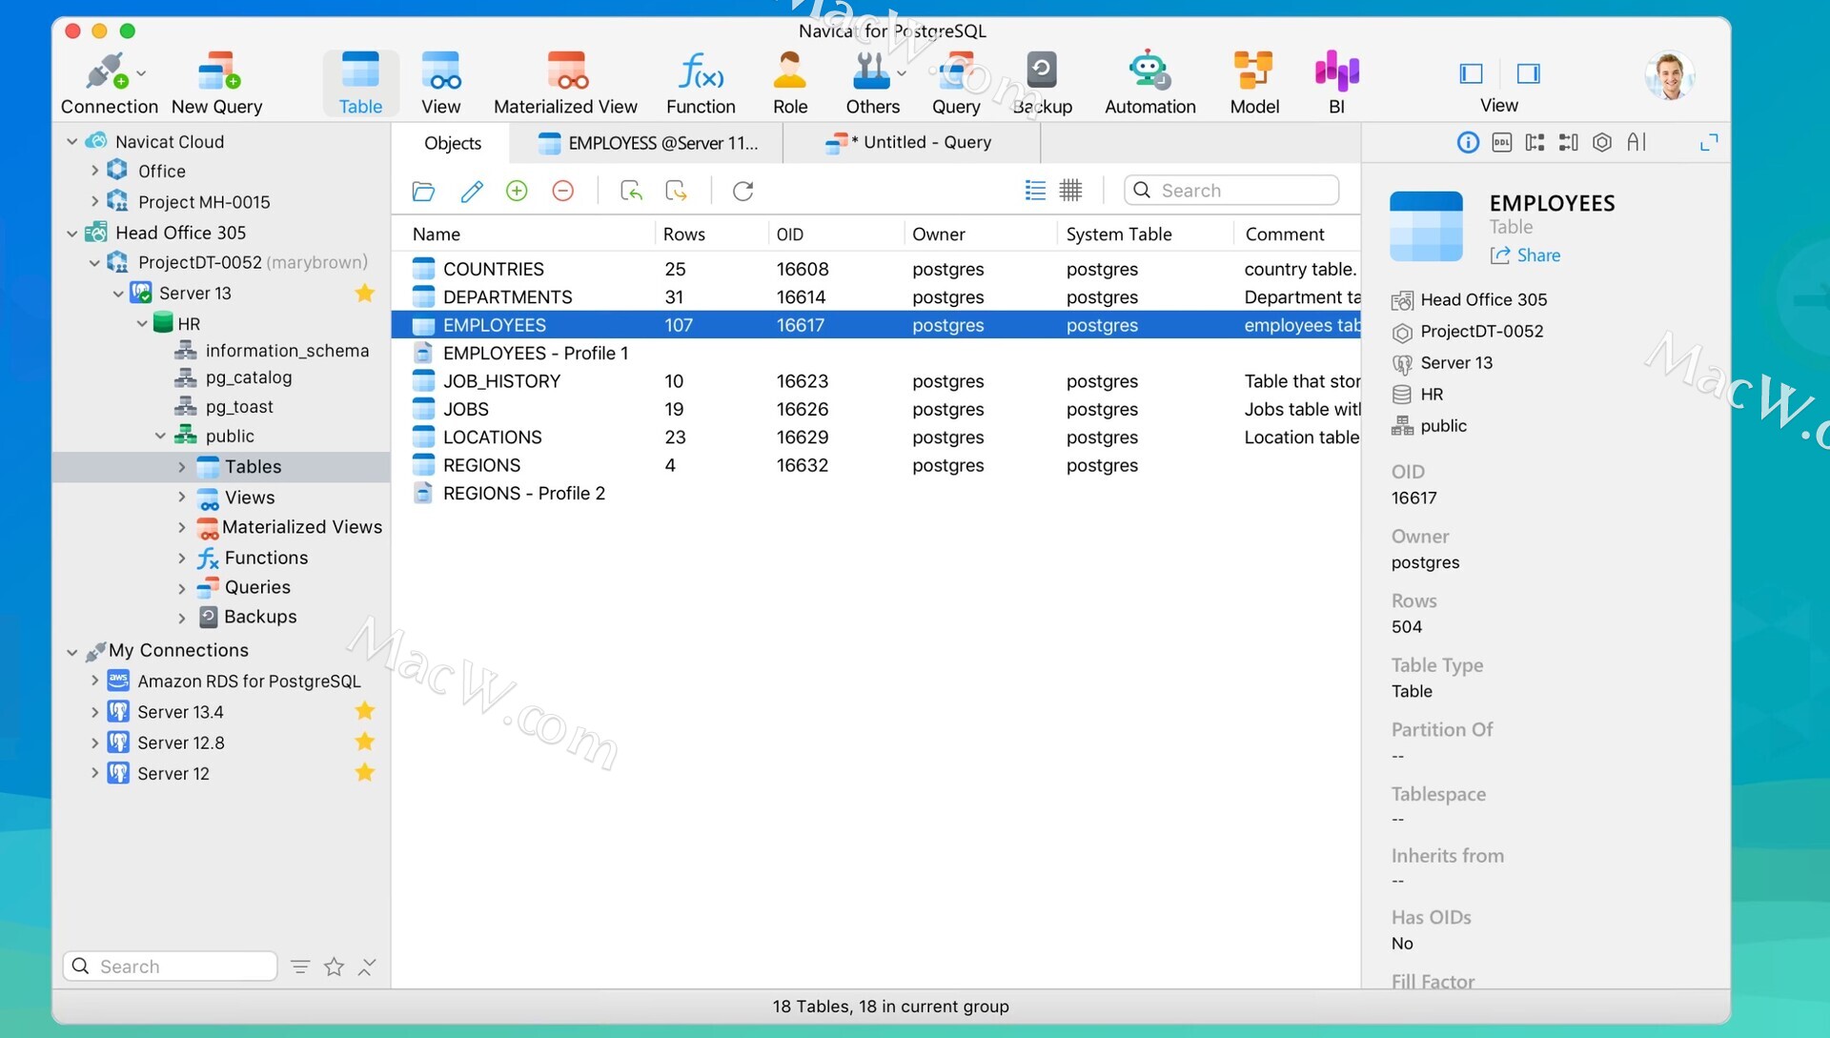Switch to EMPLOYESS @Server 11 tab
Screen dimensions: 1830x1038
tap(648, 143)
